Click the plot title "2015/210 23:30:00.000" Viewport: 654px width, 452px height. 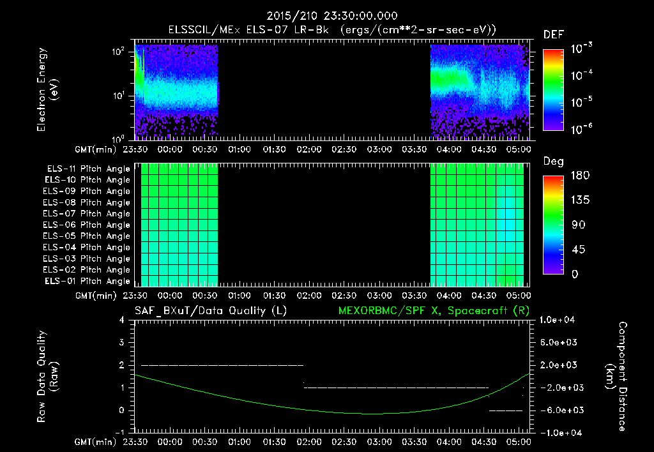click(x=332, y=16)
